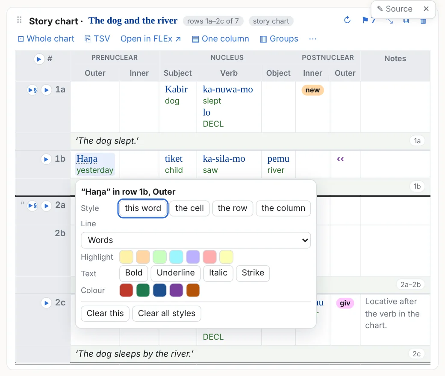Pick the lavender highlight swatch
The width and height of the screenshot is (445, 376).
[193, 257]
